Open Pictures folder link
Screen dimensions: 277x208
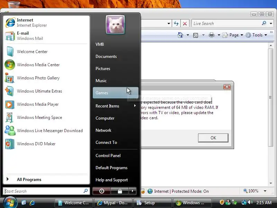[x=115, y=68]
